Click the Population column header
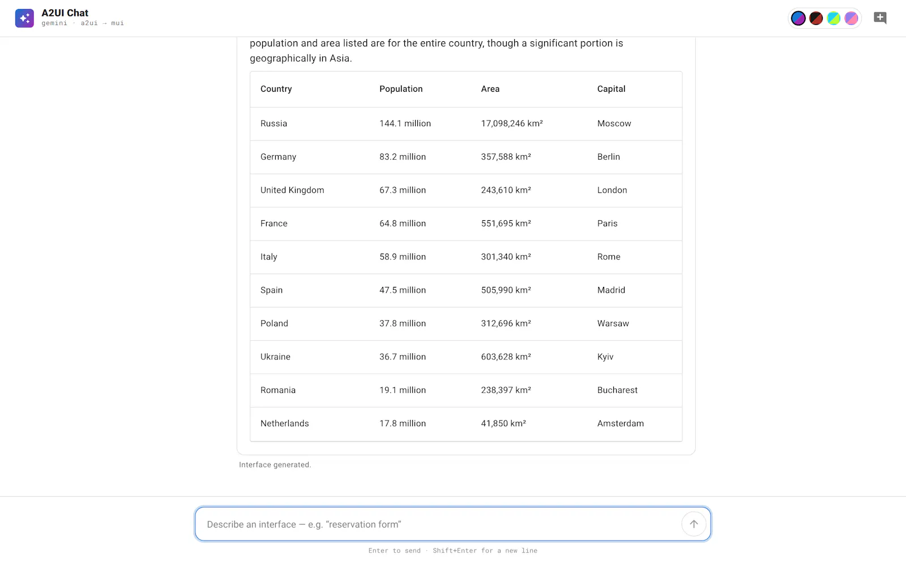The height and width of the screenshot is (566, 906). tap(401, 89)
